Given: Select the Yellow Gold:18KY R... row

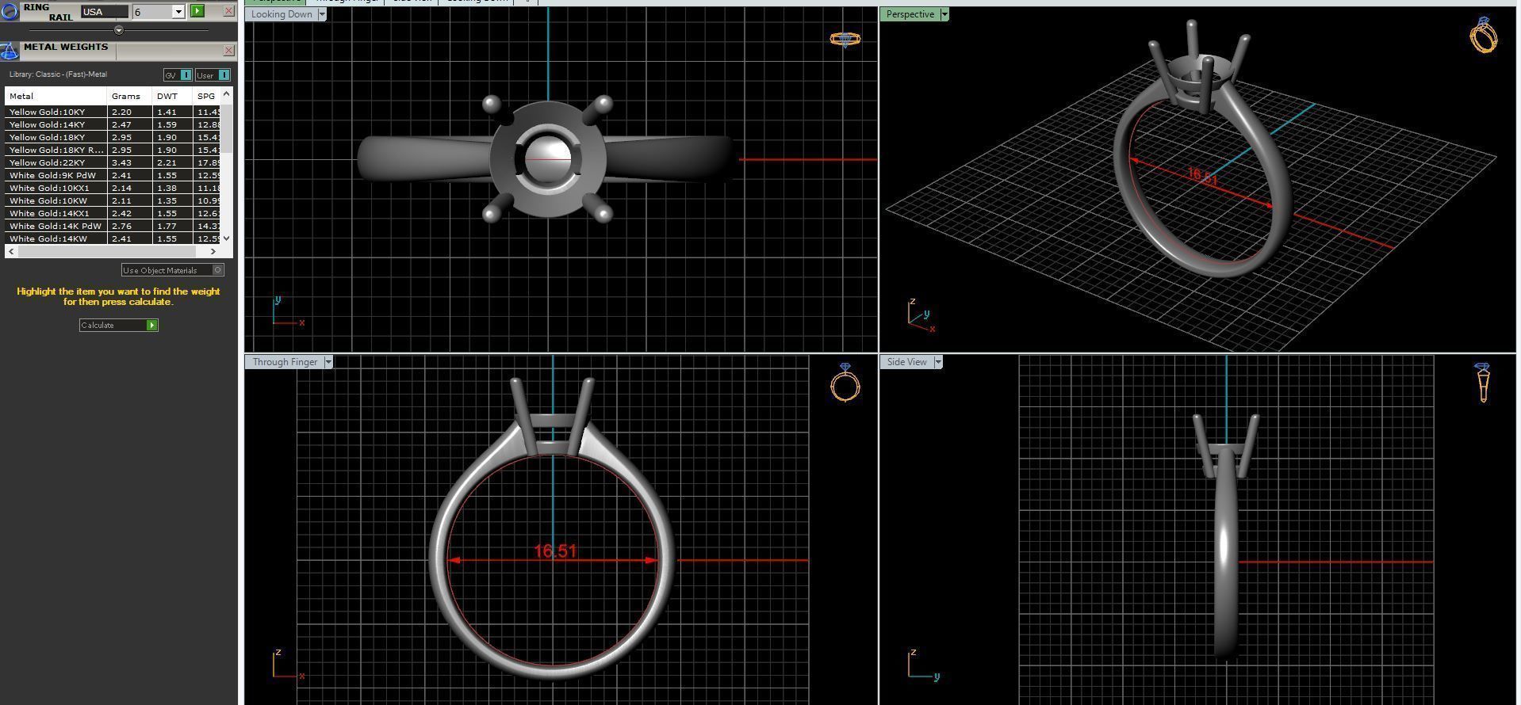Looking at the screenshot, I should pyautogui.click(x=113, y=150).
